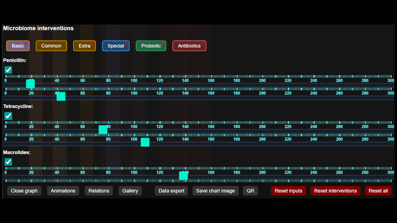The width and height of the screenshot is (397, 223).
Task: Switch to the Basic interventions tab
Action: 18,46
